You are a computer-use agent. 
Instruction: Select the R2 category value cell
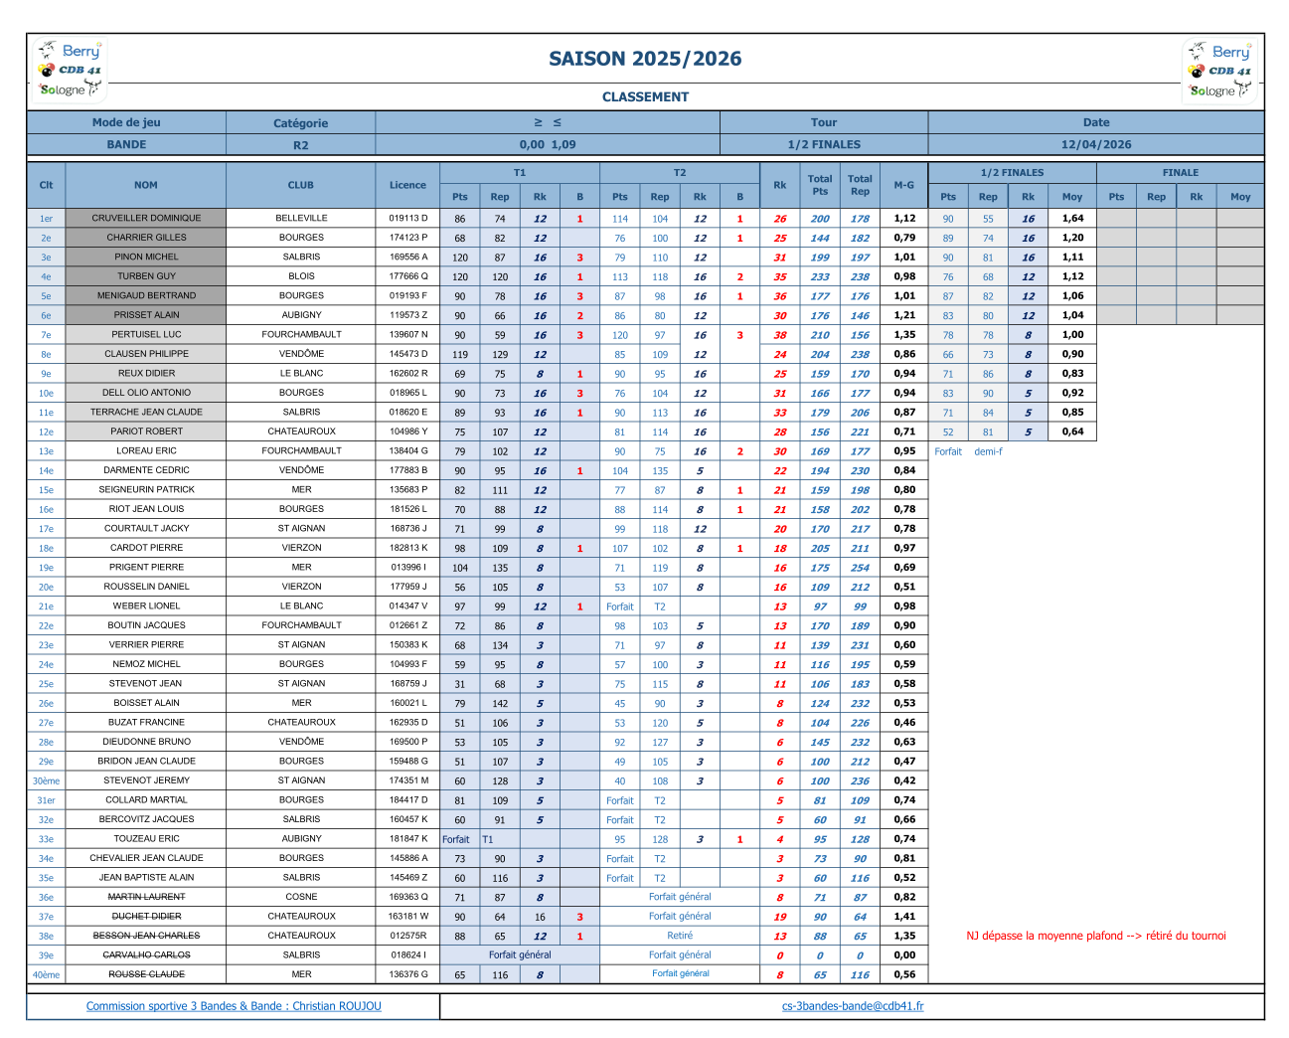click(x=300, y=145)
